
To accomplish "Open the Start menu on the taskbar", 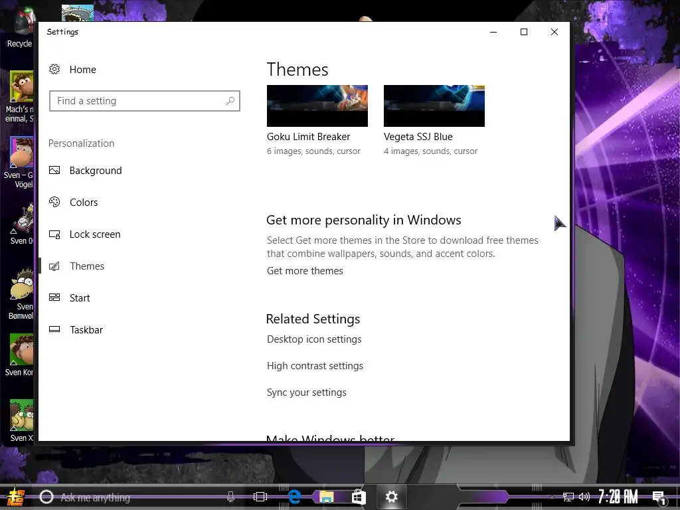I will [x=16, y=497].
